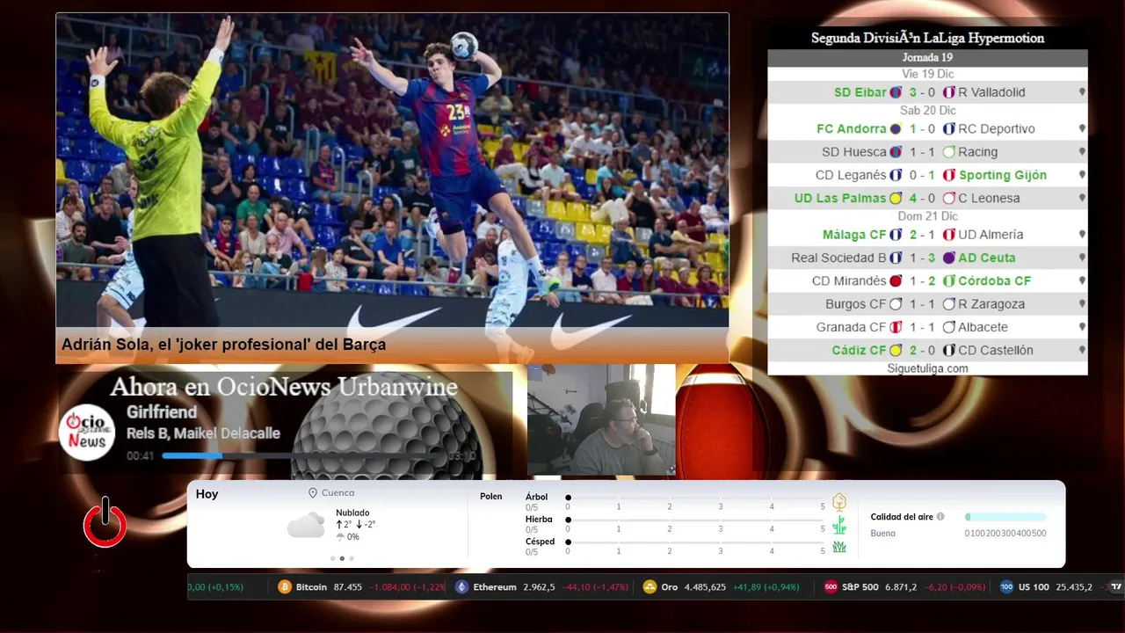Click the map pin on Real Sociedad B row

[x=1082, y=258]
